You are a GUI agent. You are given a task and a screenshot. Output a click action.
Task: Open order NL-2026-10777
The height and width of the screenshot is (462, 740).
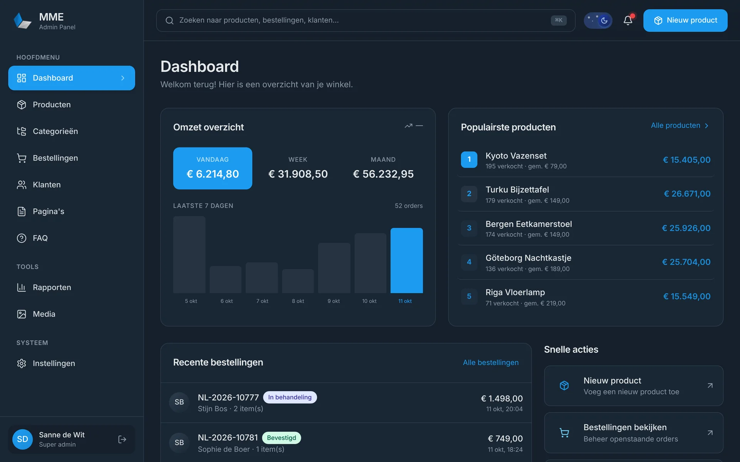[x=346, y=403]
